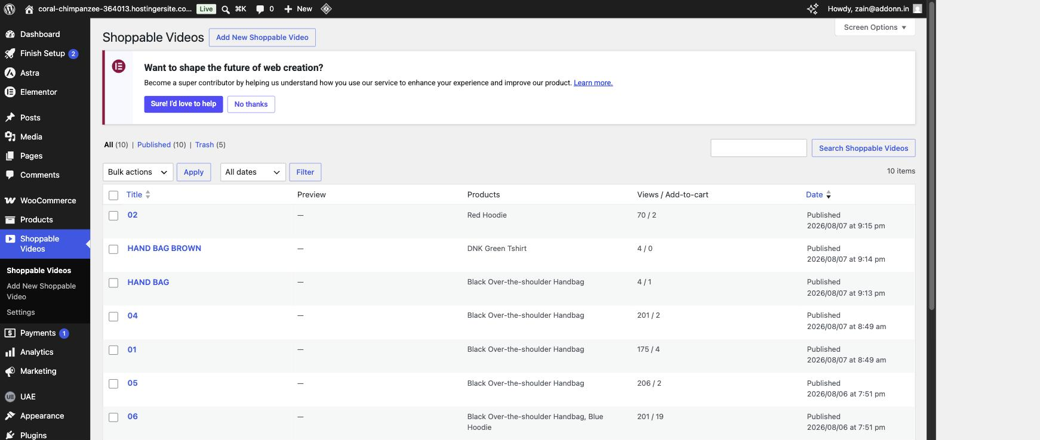Click the diamond-shaped icon in admin bar
Screen dimensions: 1040x440
[326, 9]
